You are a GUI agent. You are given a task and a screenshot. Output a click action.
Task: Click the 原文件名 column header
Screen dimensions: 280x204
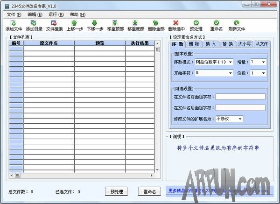click(49, 43)
